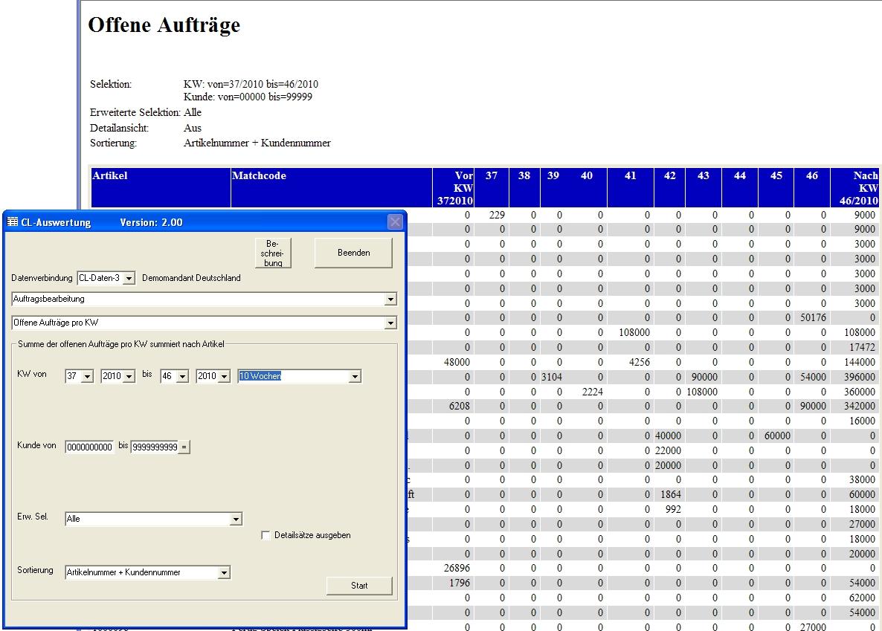
Task: Click the value 4256 in column 41
Action: (x=639, y=362)
